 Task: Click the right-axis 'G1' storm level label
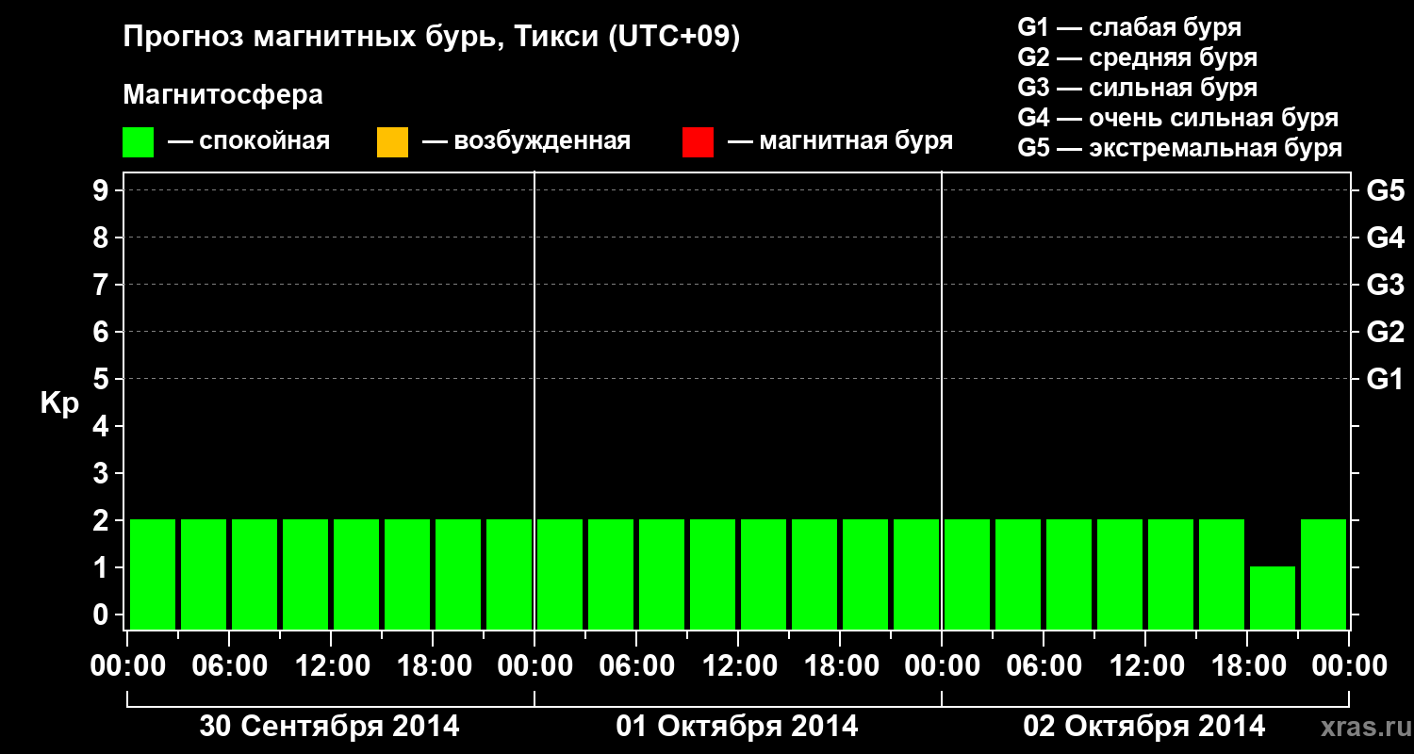point(1386,380)
